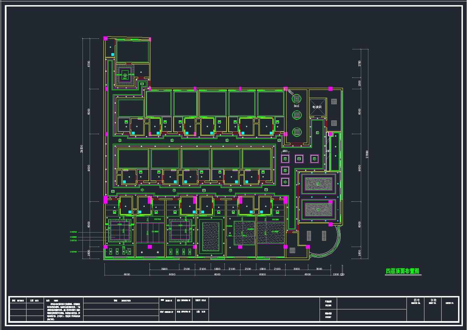Select lower hatched ceiling panel in right wing
This screenshot has height=330, width=467.
(x=319, y=210)
